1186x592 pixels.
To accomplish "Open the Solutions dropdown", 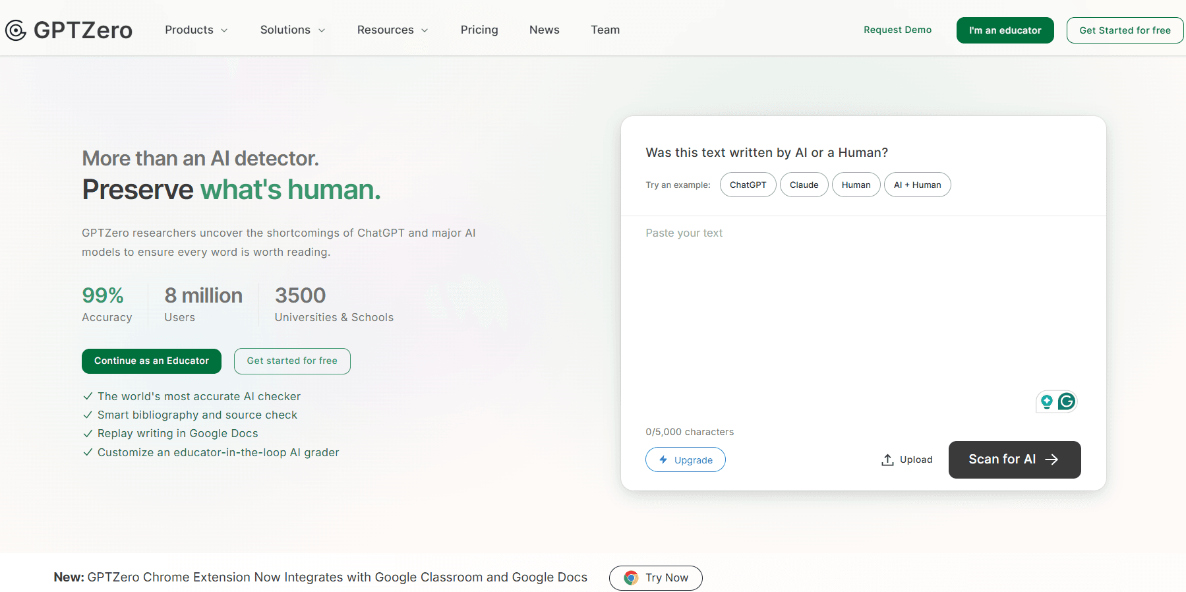I will [x=293, y=30].
